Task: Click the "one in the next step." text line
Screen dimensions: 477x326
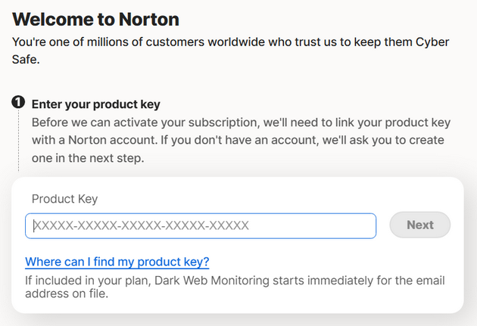Action: (88, 158)
